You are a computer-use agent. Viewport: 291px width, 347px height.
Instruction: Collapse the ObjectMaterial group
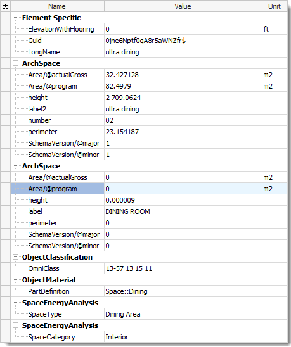pos(15,280)
